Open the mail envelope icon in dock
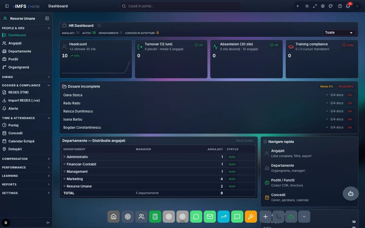Viewport: 365px width, 228px height. point(210,217)
